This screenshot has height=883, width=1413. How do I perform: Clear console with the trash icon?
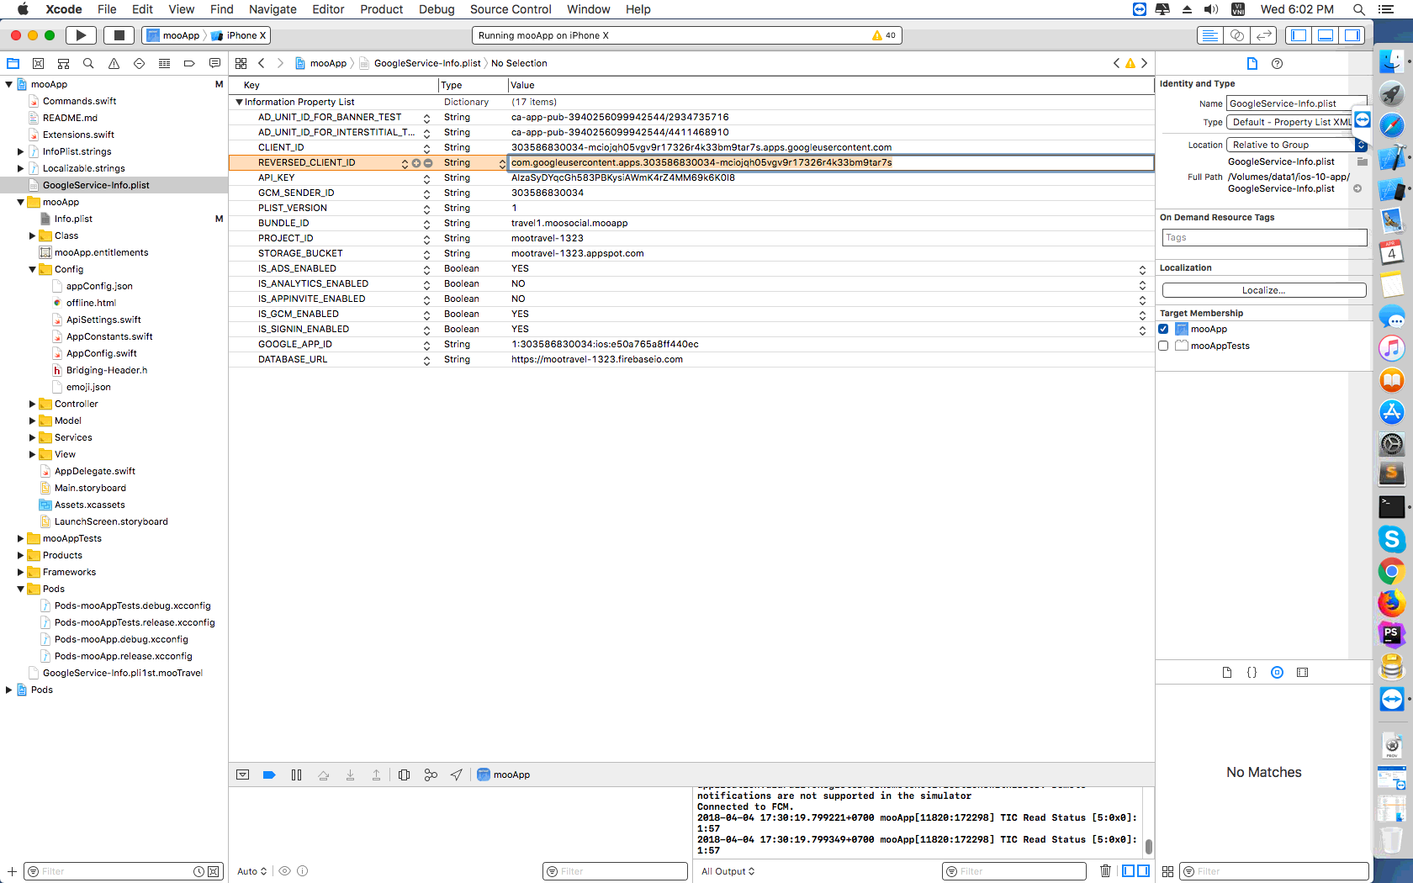1105,871
